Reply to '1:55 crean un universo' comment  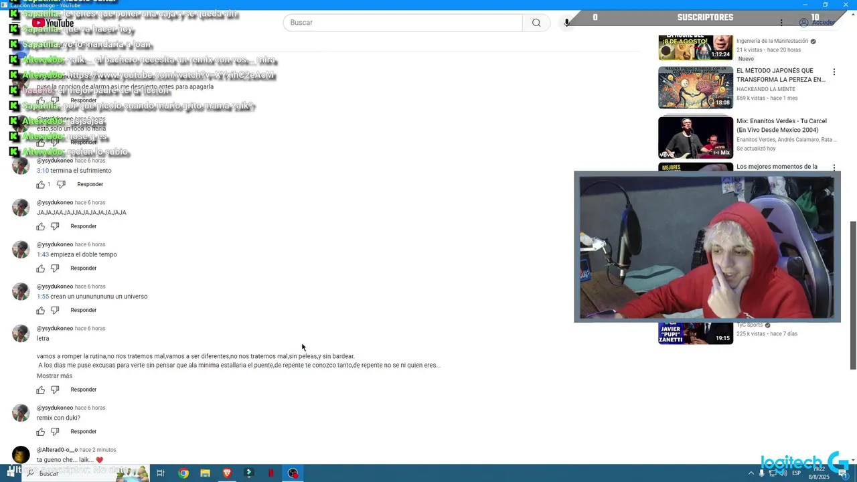tap(84, 311)
